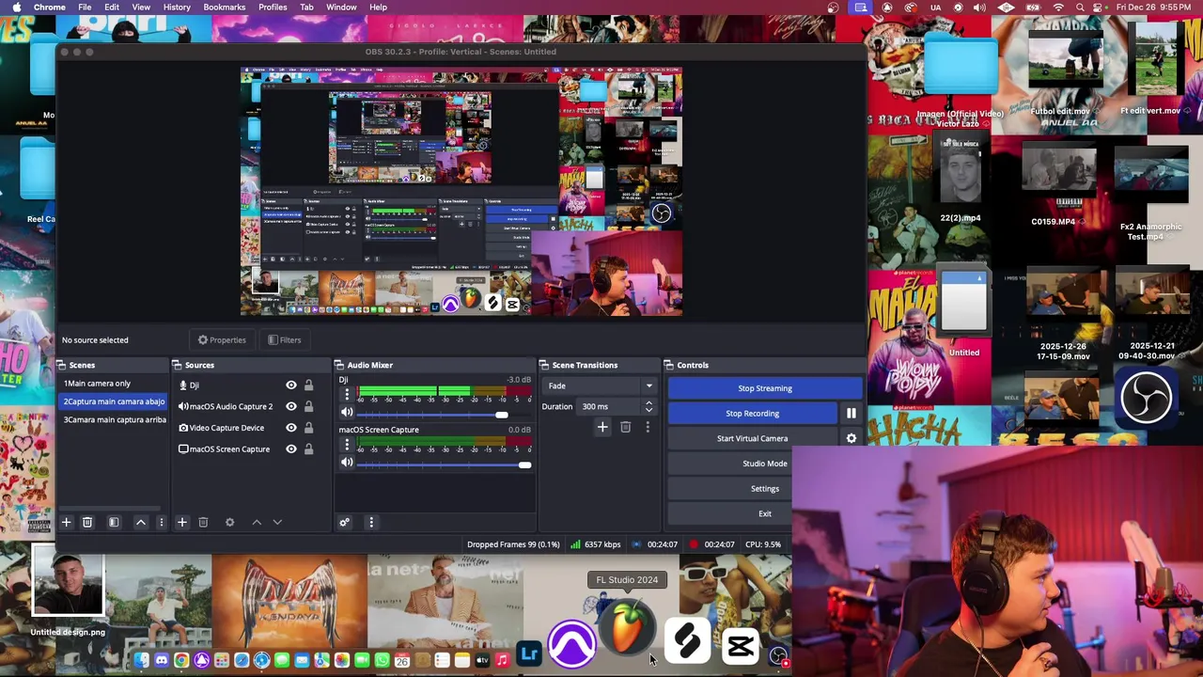
Task: Select scene 1Main camera only
Action: 113,384
